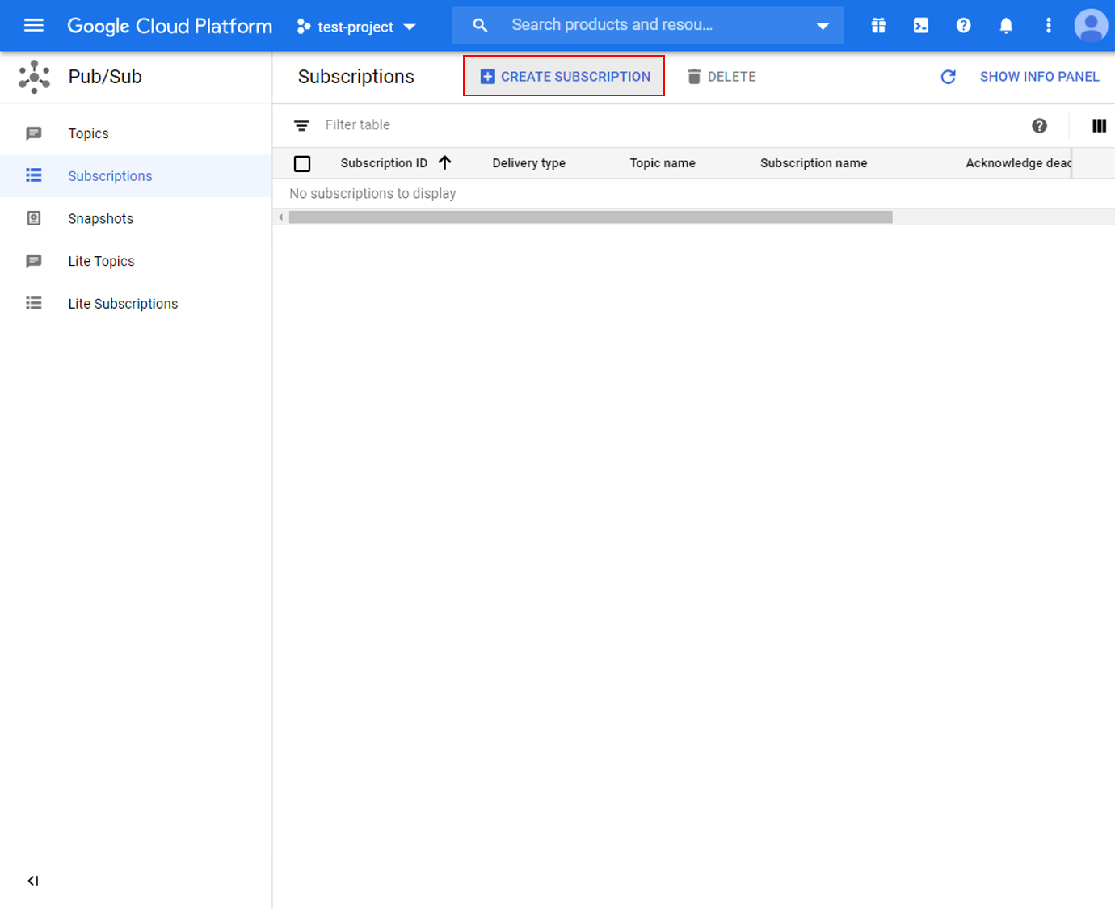Click the Subscription ID column header
The image size is (1115, 909).
(384, 163)
